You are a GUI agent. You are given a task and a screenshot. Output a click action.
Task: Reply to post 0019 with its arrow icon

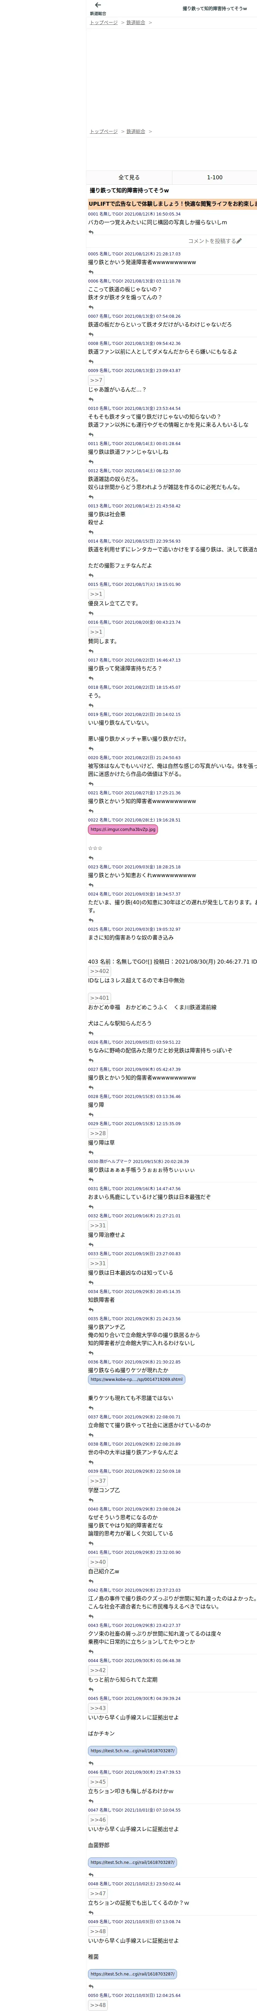click(90, 749)
